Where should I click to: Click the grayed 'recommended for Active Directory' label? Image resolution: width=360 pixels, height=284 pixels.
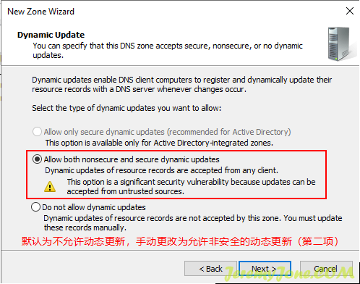(167, 132)
